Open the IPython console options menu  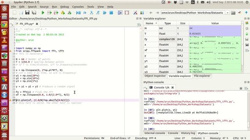[x=246, y=88]
